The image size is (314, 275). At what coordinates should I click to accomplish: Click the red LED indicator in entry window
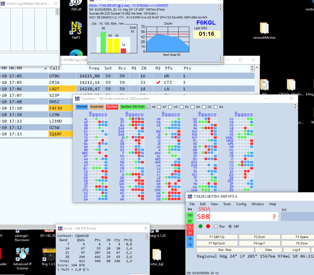pyautogui.click(x=208, y=226)
